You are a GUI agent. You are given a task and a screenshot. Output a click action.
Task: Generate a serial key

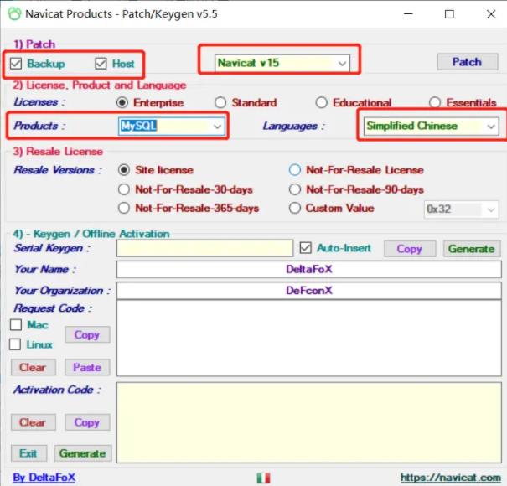[472, 249]
